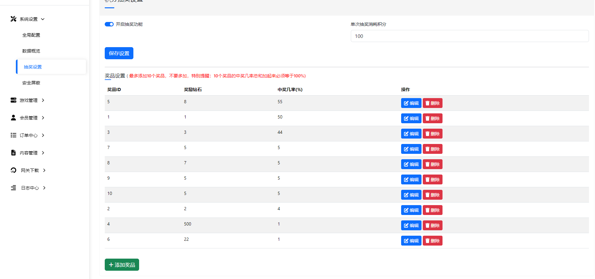The width and height of the screenshot is (595, 279).
Task: Click the 保存设置 button
Action: pyautogui.click(x=119, y=53)
